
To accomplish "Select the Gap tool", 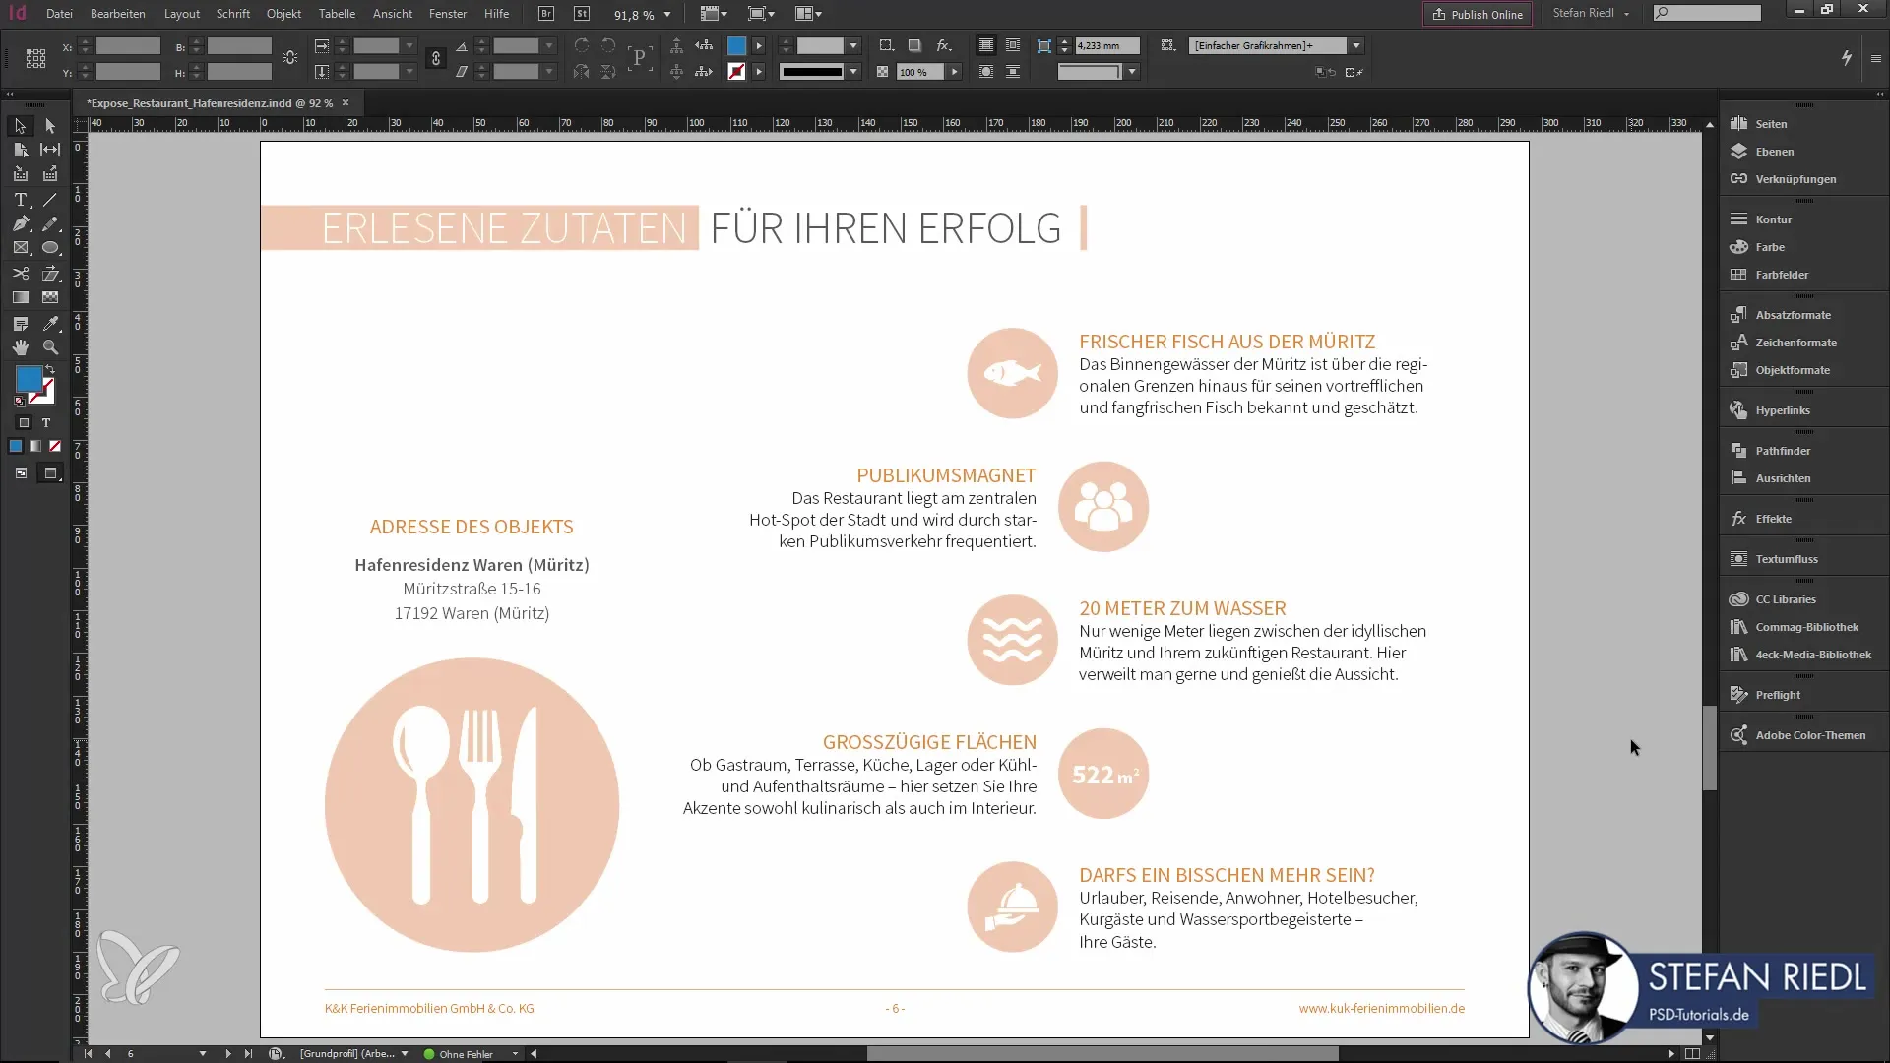I will 50,150.
